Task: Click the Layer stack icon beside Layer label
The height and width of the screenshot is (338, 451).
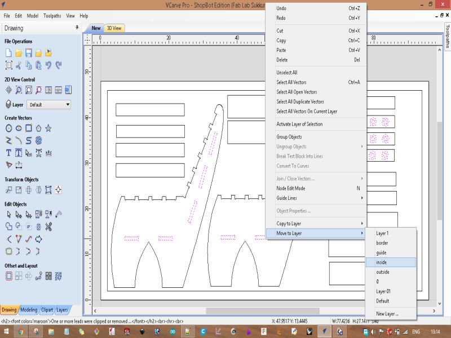Action: pyautogui.click(x=8, y=104)
